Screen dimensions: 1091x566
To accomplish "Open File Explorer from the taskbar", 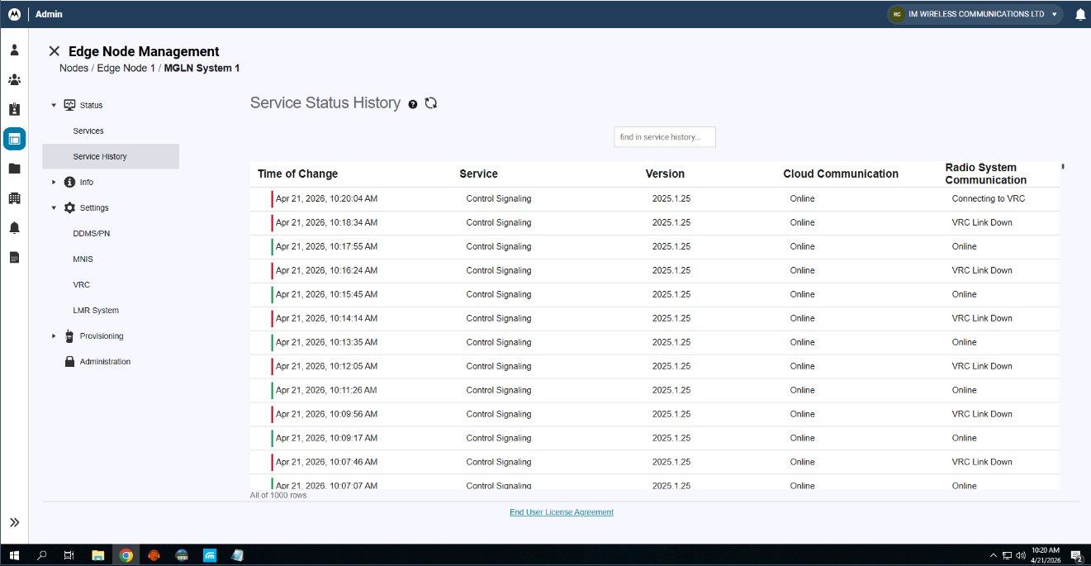I will (x=97, y=555).
